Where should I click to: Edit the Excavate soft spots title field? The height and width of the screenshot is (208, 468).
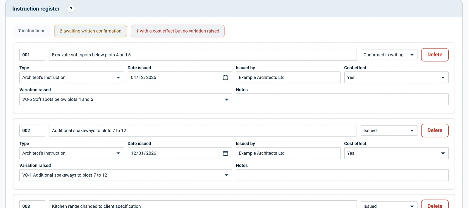click(x=203, y=55)
